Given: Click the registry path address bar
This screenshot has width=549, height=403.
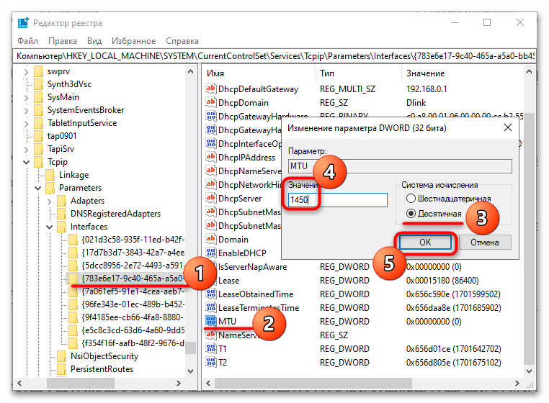Looking at the screenshot, I should (x=274, y=56).
